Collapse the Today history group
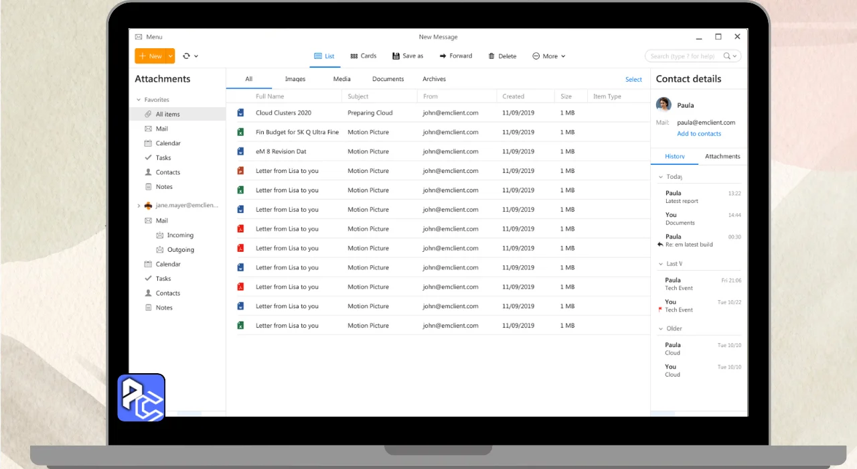The image size is (857, 469). [x=660, y=177]
